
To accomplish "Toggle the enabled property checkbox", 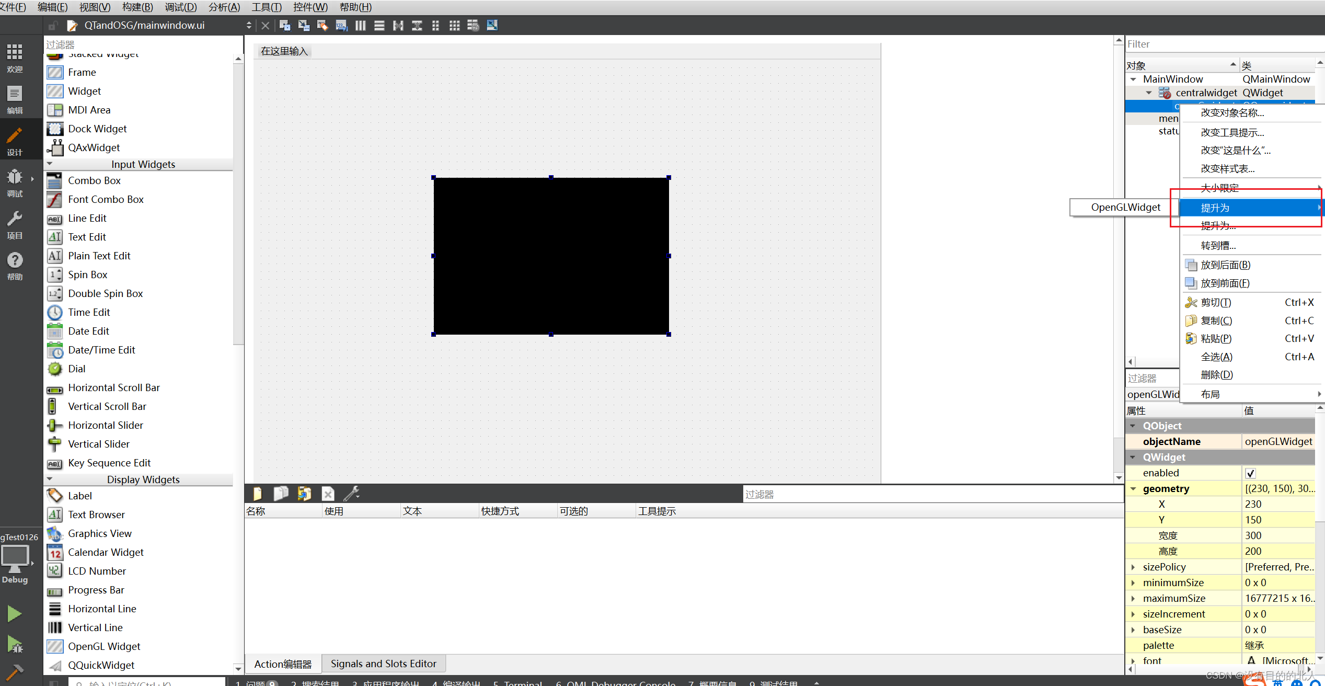I will 1250,473.
